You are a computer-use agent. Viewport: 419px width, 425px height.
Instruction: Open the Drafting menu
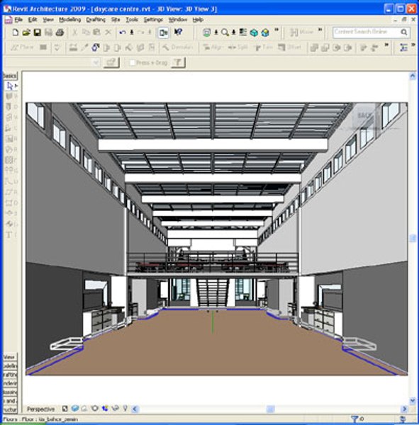pyautogui.click(x=96, y=20)
